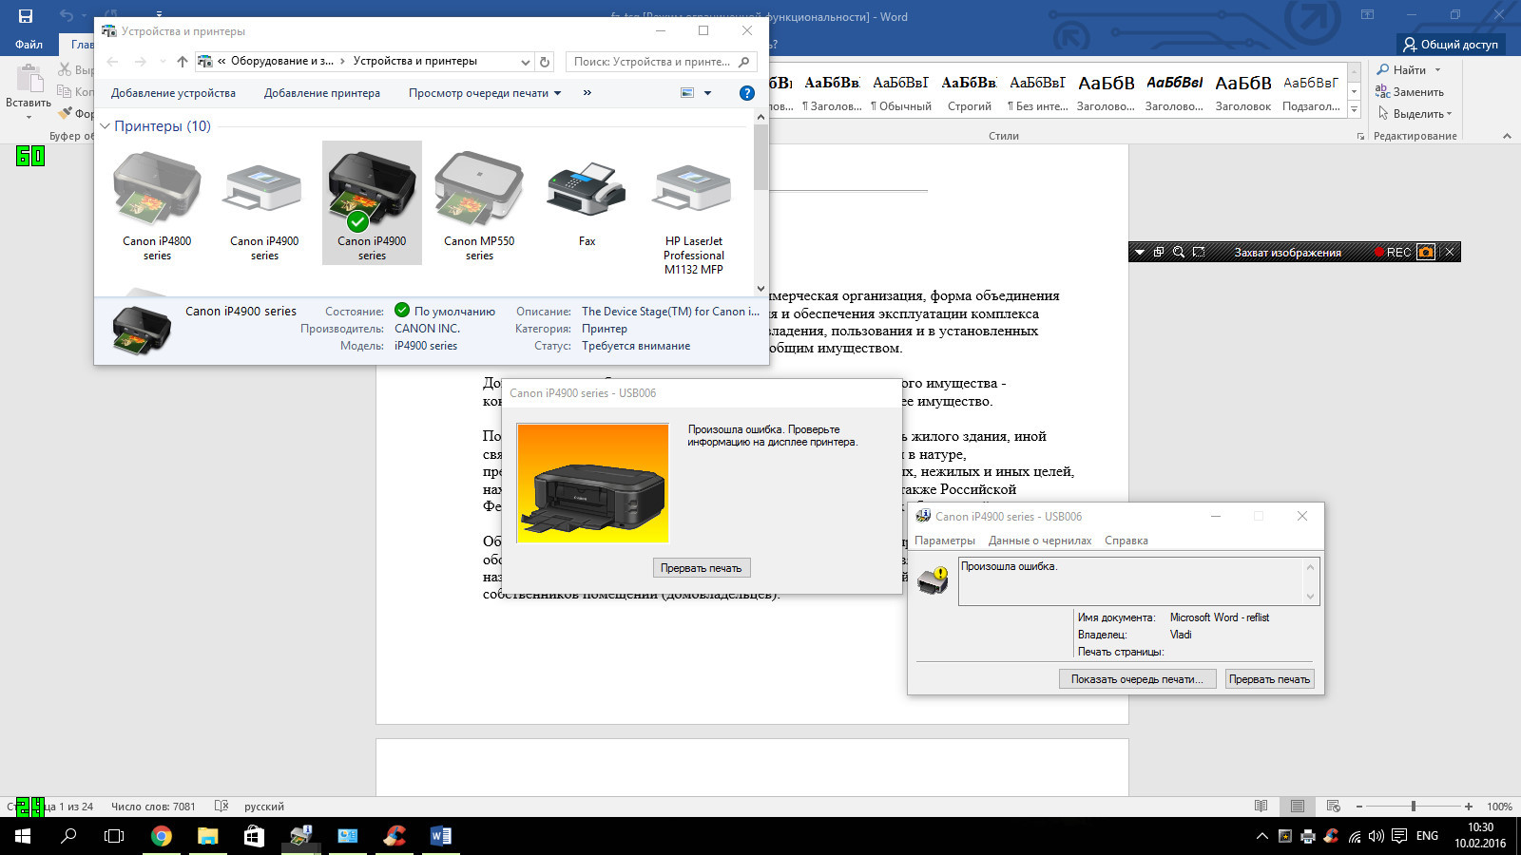Viewport: 1521px width, 855px height.
Task: Open the Windows Store from the taskbar
Action: coord(254,836)
